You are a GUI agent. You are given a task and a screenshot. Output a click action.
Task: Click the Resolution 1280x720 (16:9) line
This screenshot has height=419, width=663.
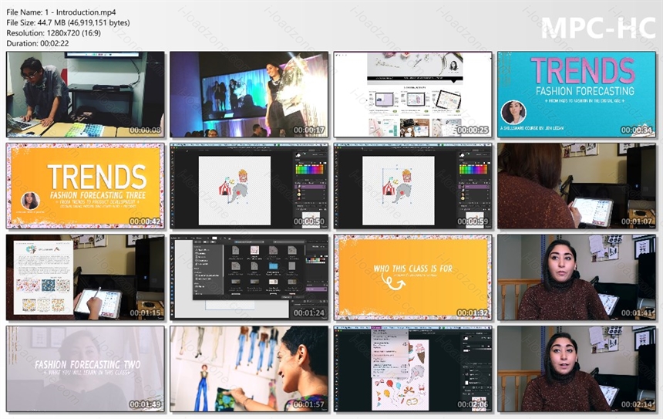click(54, 33)
